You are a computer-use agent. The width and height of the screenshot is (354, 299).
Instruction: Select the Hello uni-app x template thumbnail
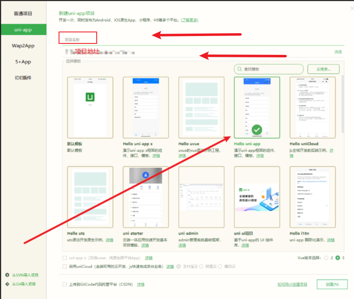point(145,107)
